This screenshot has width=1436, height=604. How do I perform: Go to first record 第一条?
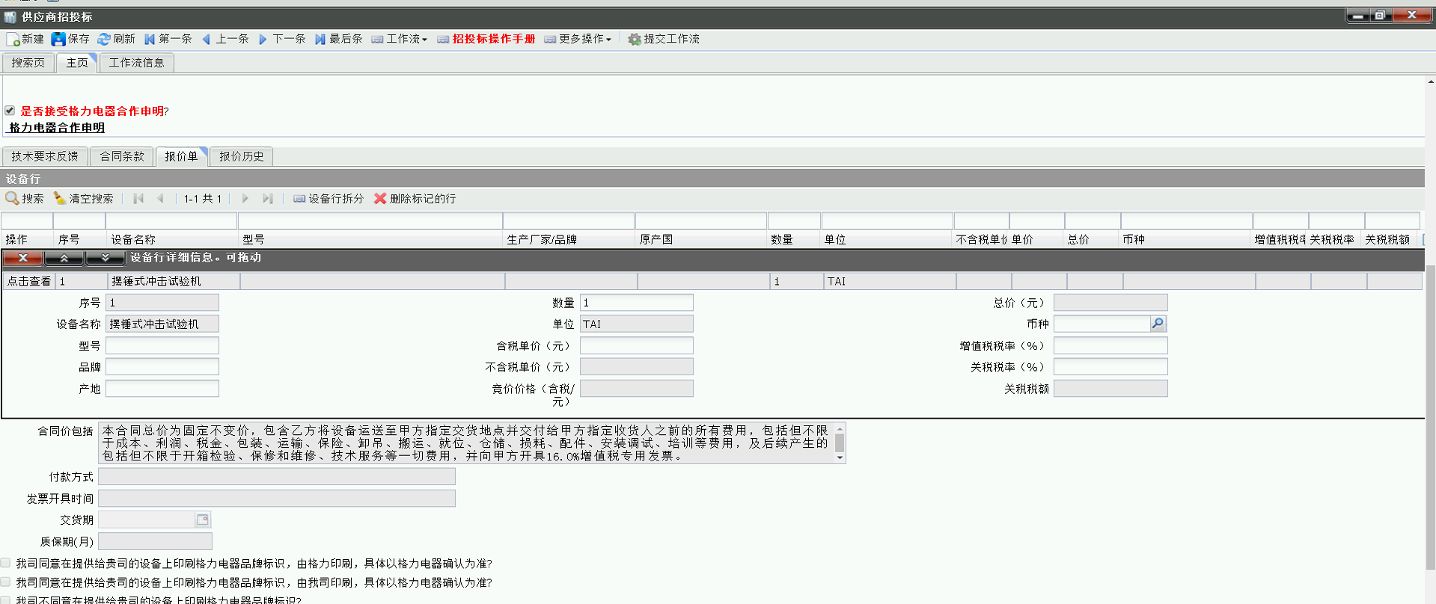[168, 39]
